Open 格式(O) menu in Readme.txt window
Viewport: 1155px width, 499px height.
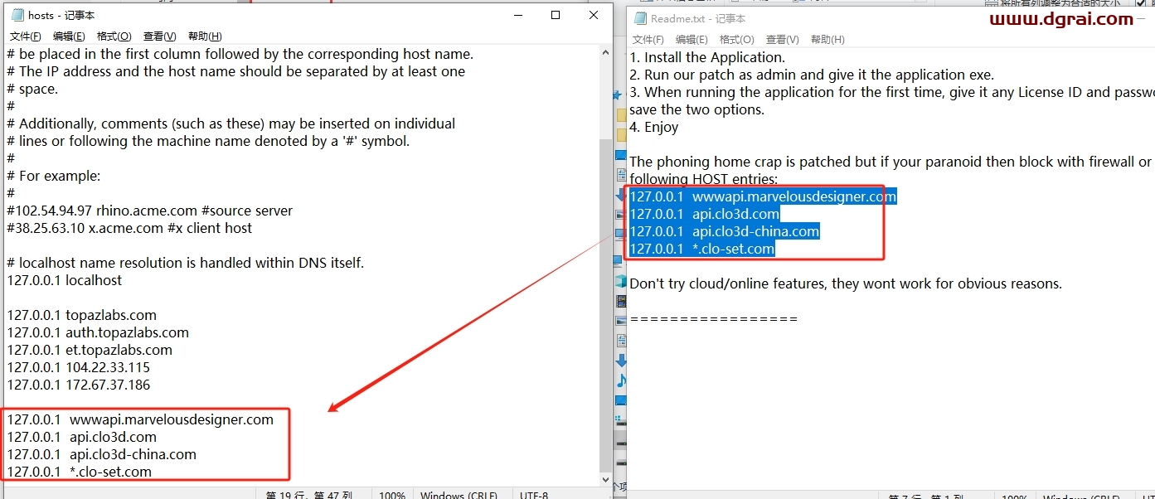(x=737, y=39)
